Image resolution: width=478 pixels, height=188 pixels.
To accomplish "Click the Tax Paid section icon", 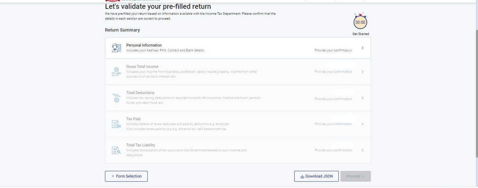I will point(117,124).
